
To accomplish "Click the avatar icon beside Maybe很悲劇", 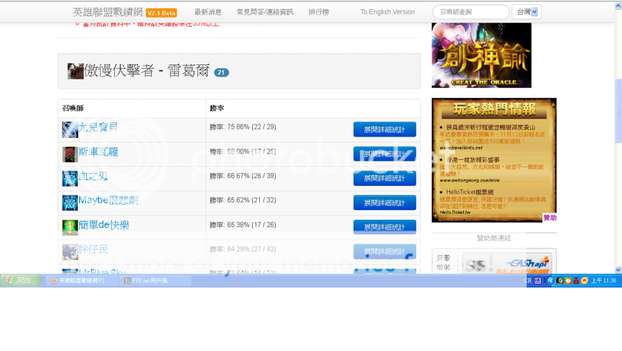I will (x=70, y=203).
